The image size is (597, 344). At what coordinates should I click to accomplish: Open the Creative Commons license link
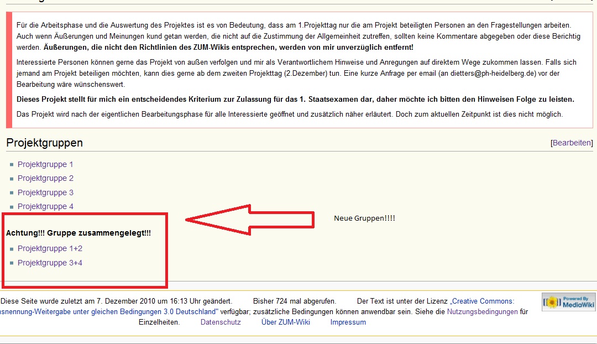tap(482, 301)
